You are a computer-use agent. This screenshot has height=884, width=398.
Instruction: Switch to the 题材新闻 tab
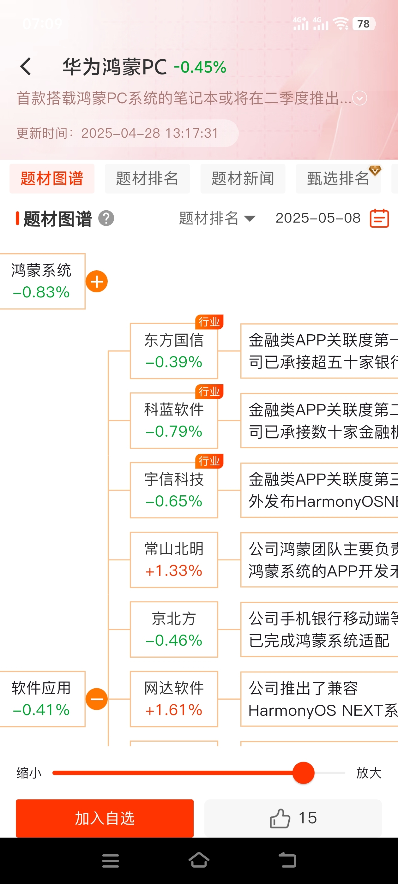243,178
